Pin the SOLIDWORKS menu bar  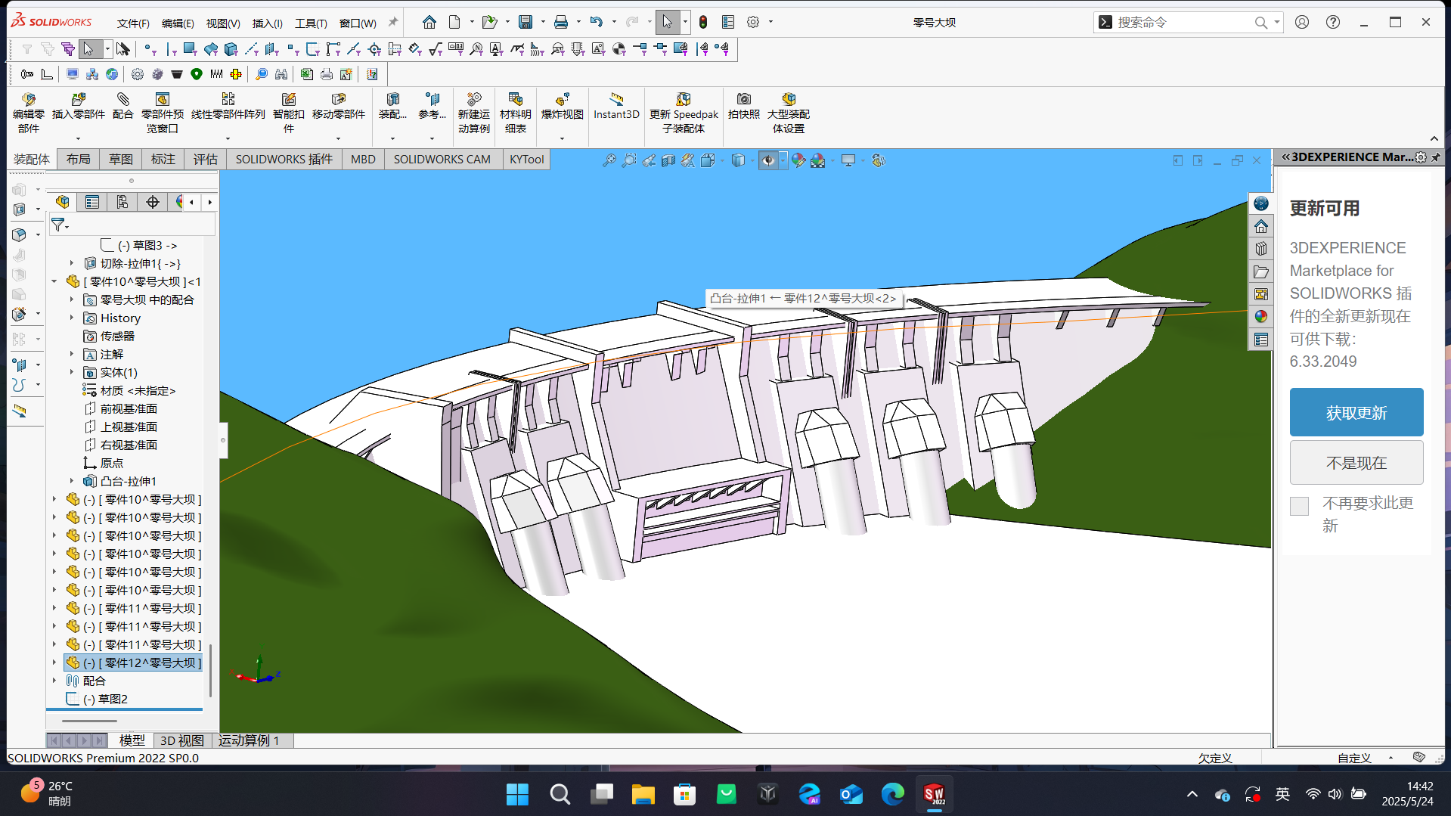coord(393,23)
